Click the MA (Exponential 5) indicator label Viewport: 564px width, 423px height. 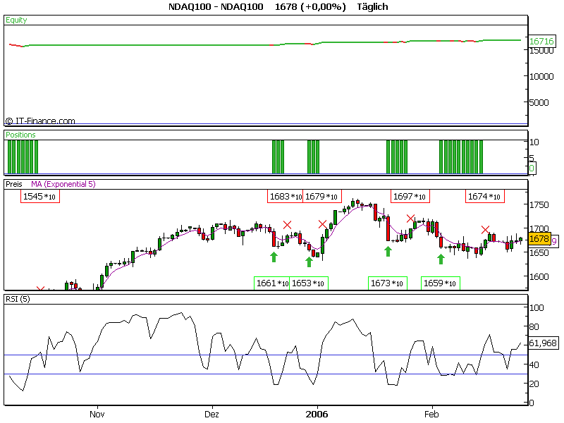[63, 184]
